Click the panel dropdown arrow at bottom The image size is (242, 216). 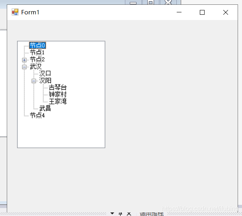point(112,214)
